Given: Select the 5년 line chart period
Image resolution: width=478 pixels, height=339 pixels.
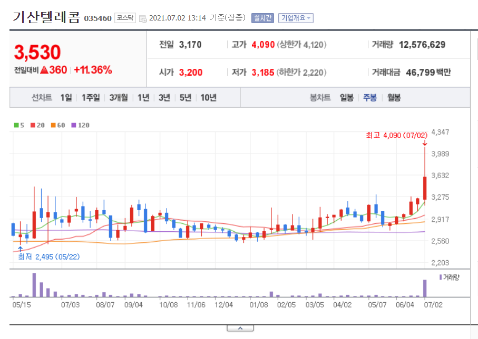Looking at the screenshot, I should coord(186,98).
